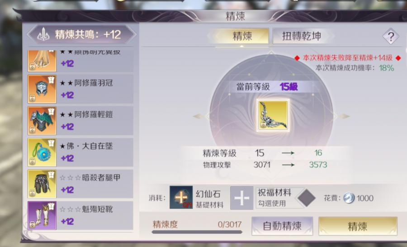Image resolution: width=407 pixels, height=247 pixels.
Task: Switch to the 扭轉乾坤 tab
Action: 302,36
